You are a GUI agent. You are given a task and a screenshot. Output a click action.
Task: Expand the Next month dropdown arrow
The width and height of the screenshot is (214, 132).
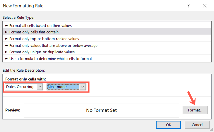[x=83, y=87]
